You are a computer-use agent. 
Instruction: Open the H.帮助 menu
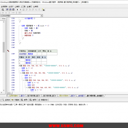pos(36,7)
